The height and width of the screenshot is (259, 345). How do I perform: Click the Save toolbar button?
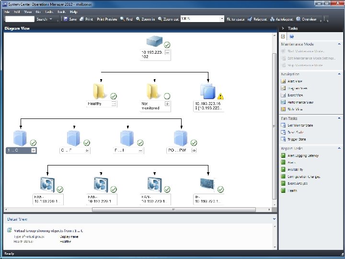tap(70, 19)
